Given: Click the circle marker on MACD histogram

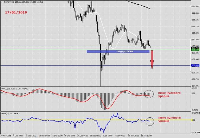Looking at the screenshot, I should (149, 94).
